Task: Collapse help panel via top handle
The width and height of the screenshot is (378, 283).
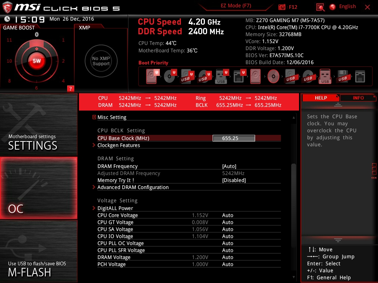Action: coord(338,105)
